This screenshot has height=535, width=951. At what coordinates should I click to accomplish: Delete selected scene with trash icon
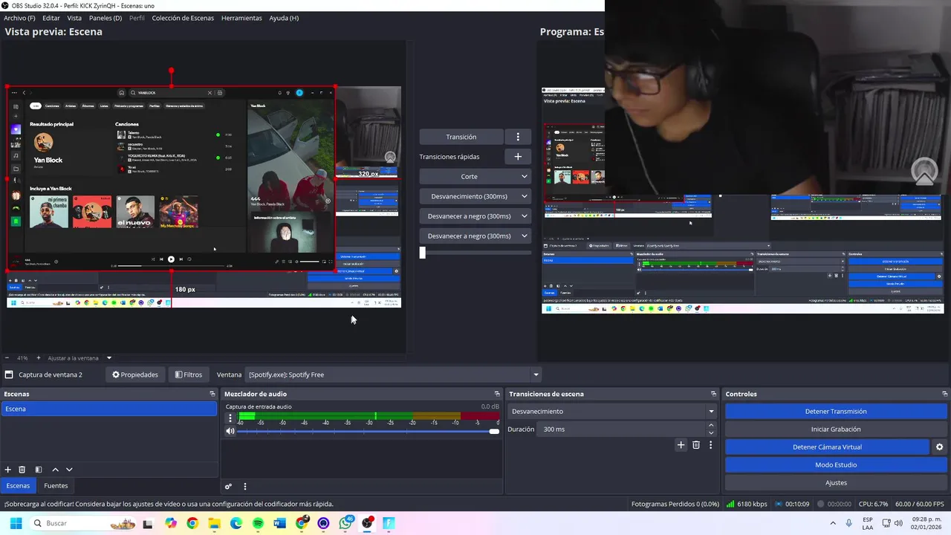pos(22,470)
